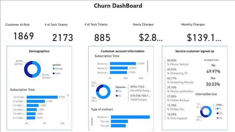
Task: Click the Churn DashBoard title
Action: (x=118, y=6)
